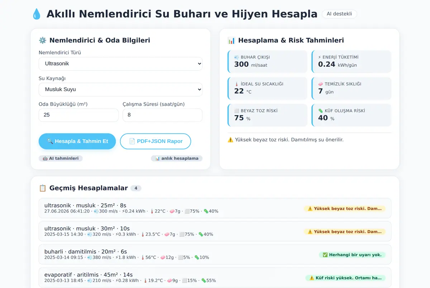This screenshot has width=430, height=288.
Task: Click the Su Kaynağı label
Action: pyautogui.click(x=52, y=78)
